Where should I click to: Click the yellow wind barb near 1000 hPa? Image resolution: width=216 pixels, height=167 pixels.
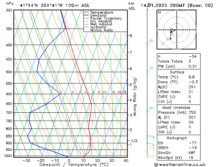(150, 157)
